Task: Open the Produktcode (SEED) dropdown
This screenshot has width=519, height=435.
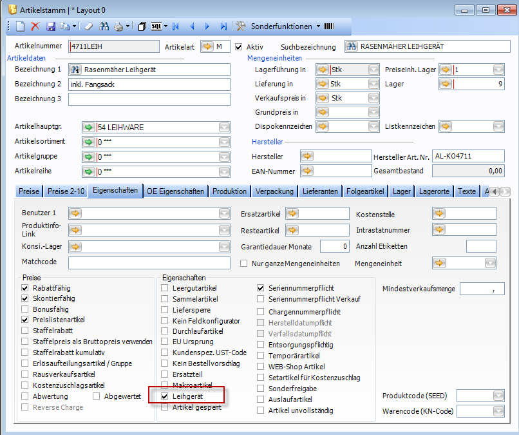Action: pyautogui.click(x=499, y=395)
